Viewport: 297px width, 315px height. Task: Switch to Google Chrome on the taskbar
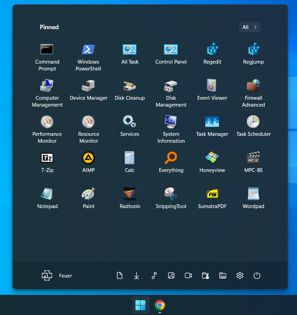point(160,305)
